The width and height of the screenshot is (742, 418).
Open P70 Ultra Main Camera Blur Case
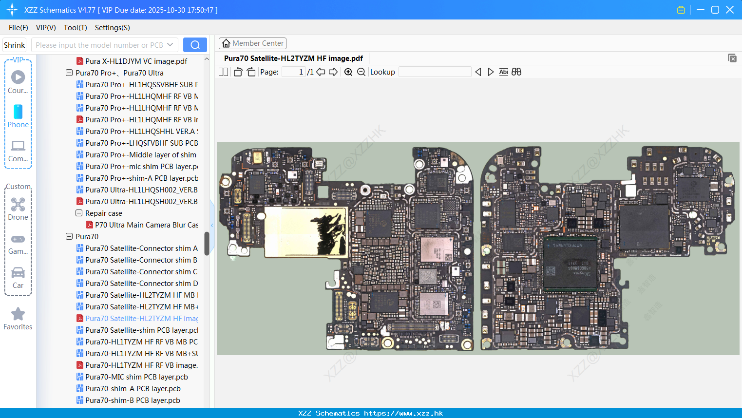click(142, 225)
